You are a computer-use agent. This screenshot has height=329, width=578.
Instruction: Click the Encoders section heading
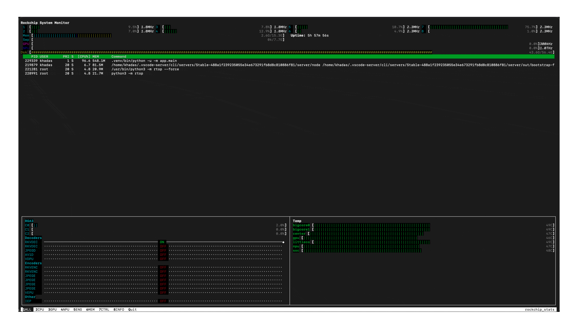pos(33,263)
